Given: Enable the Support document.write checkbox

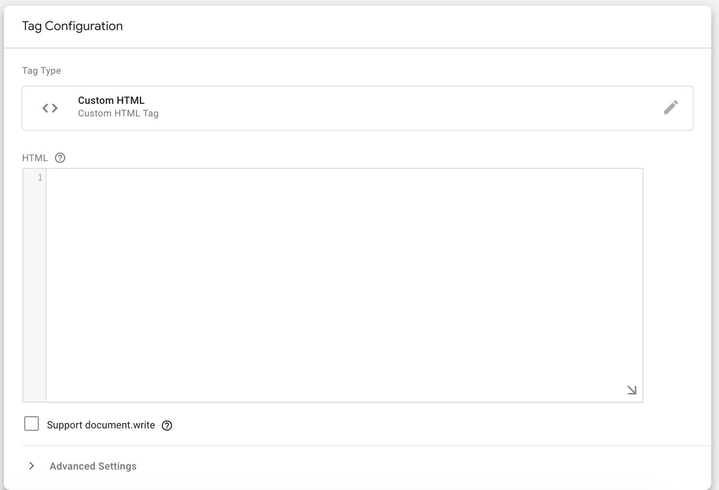Looking at the screenshot, I should click(x=32, y=424).
